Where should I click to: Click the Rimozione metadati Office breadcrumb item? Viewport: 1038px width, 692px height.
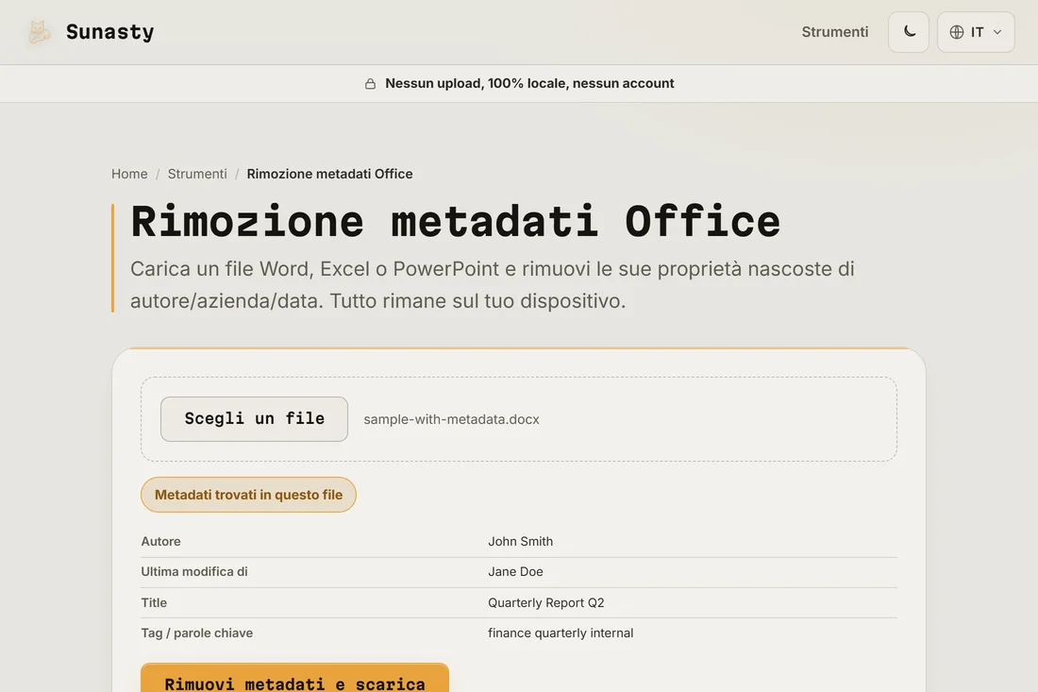(329, 174)
